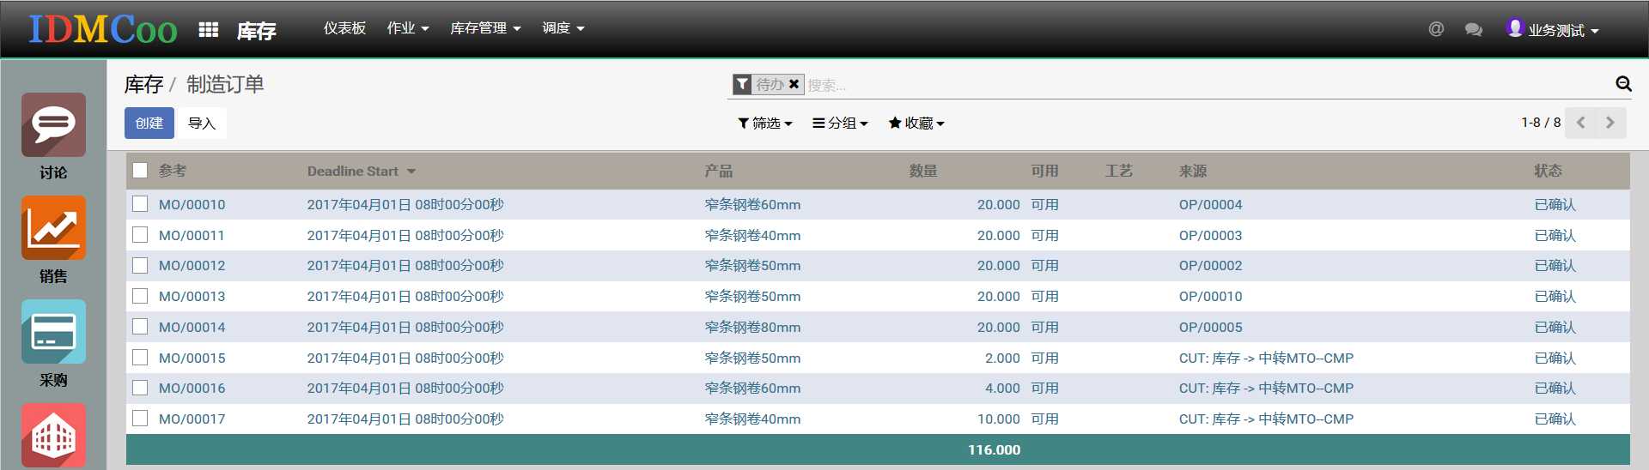The height and width of the screenshot is (470, 1649).
Task: Remove the 待办 filter facet
Action: point(794,84)
